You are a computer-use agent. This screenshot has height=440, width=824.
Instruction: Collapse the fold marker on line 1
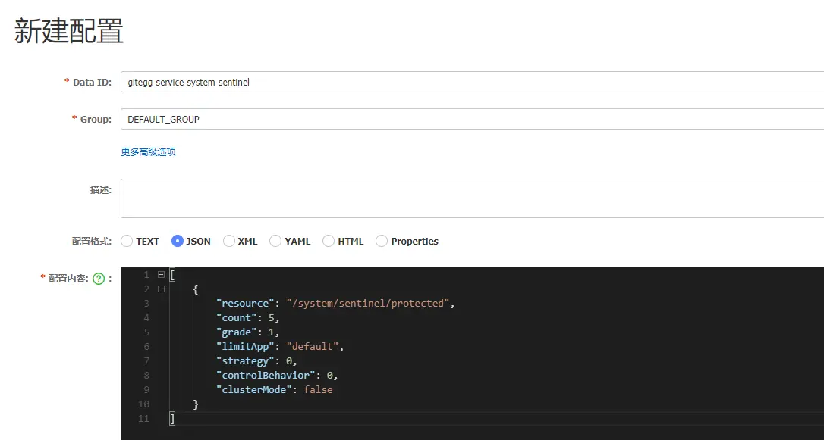(x=161, y=274)
